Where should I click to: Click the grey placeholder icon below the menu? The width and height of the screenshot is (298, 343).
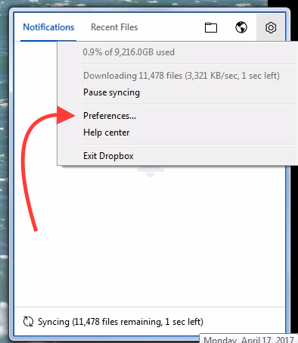coord(151,172)
